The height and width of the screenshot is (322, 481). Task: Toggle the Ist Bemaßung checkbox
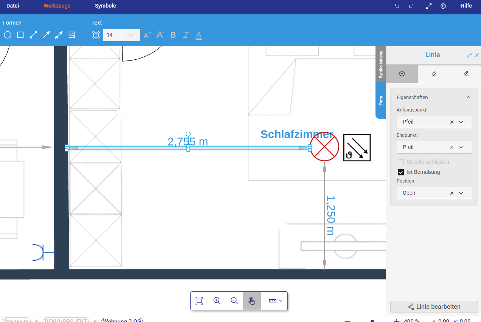[401, 172]
